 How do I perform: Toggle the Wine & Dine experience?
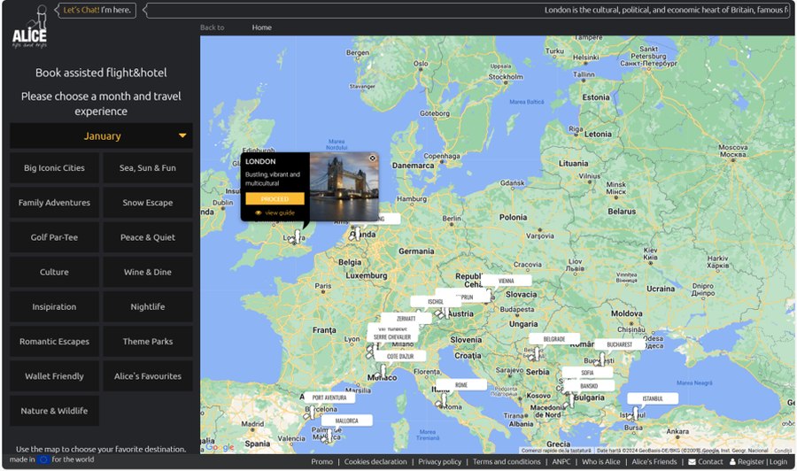click(x=148, y=272)
